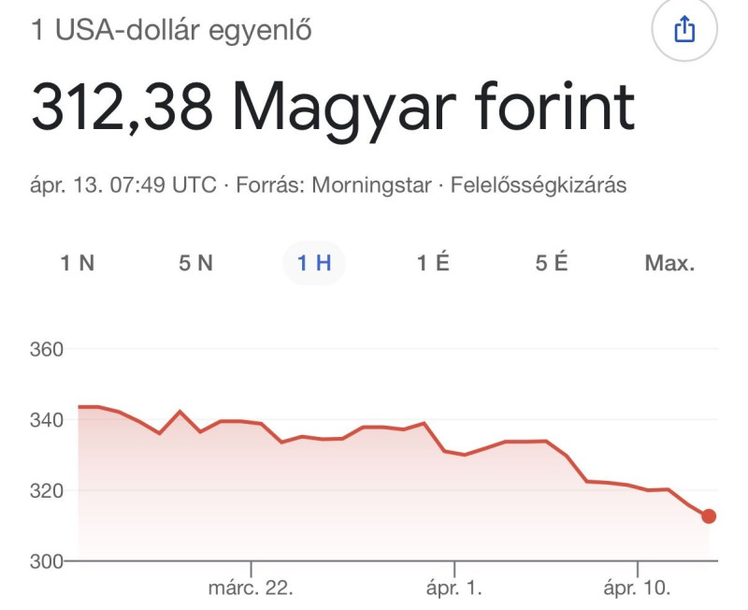Click the '1 USA-dollár egyenlő' heading text
Screen dimensions: 748x610
tap(172, 31)
